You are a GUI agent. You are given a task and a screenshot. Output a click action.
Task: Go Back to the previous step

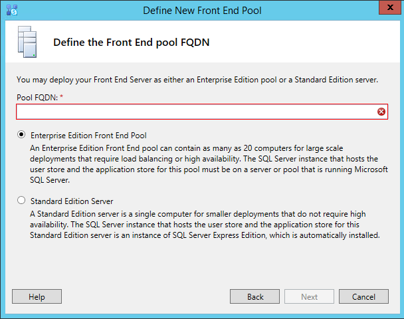(x=255, y=297)
